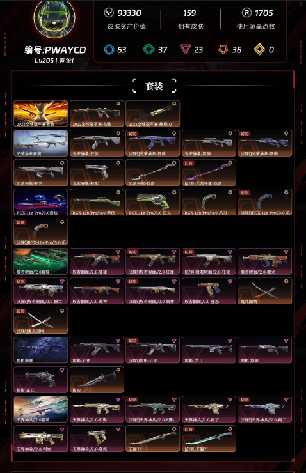The height and width of the screenshot is (473, 306).
Task: Select the 影刃 dagger skin card
Action: coord(97,380)
